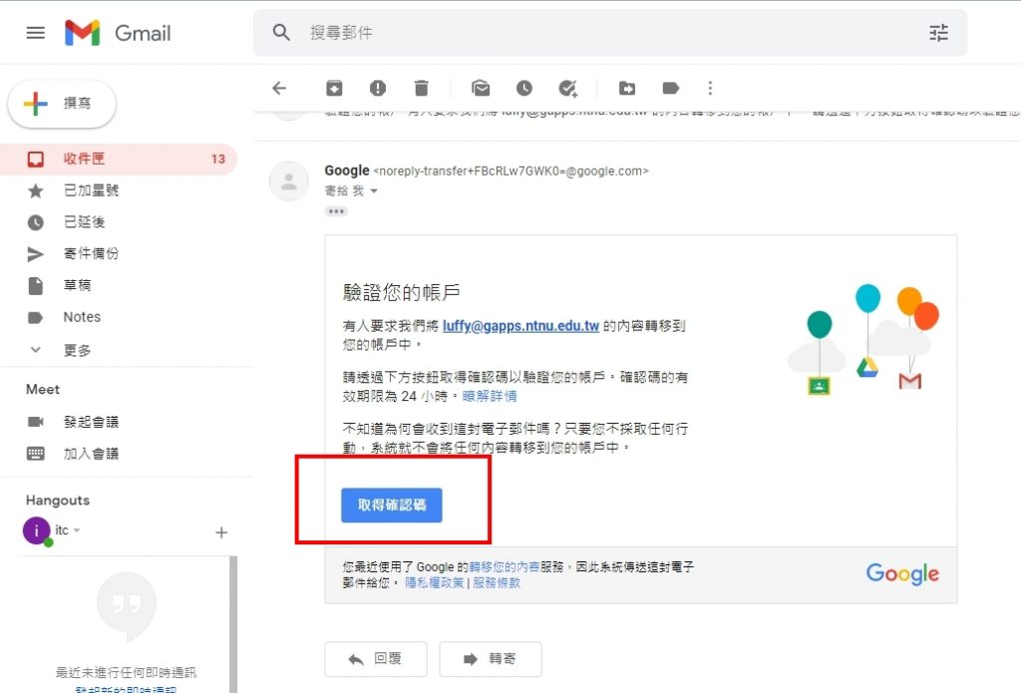Open the 服務條款 terms link
This screenshot has height=693, width=1021.
[497, 583]
